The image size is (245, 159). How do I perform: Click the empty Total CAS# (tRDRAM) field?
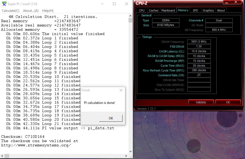(x=199, y=85)
